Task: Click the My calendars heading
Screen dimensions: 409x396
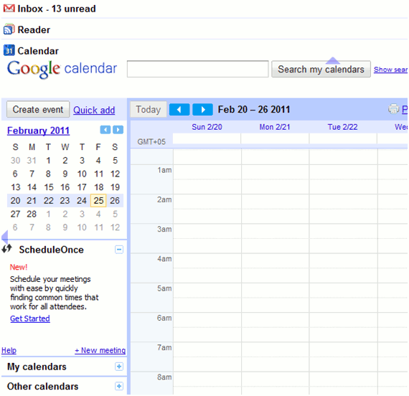Action: point(37,367)
